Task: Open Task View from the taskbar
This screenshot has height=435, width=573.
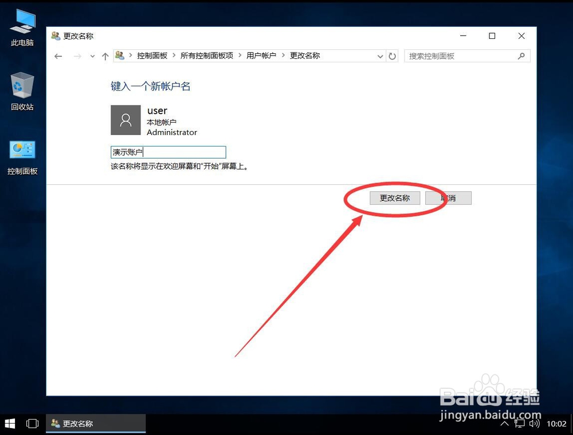Action: click(32, 424)
